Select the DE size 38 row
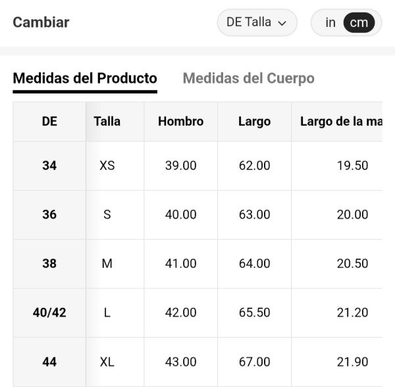This screenshot has width=395, height=387. (x=49, y=263)
